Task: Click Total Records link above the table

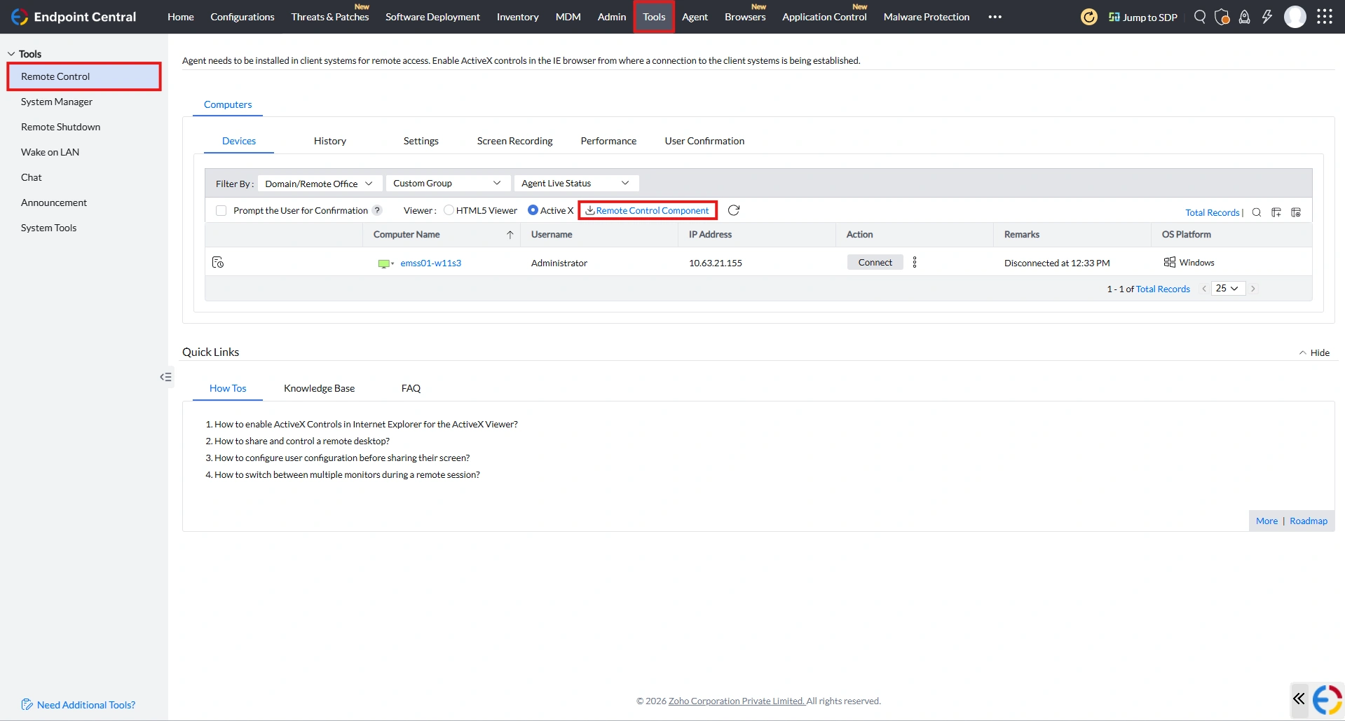Action: (1213, 212)
